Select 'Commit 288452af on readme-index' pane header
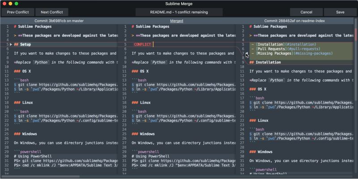Screen dimensions: 358x179 pos(294,21)
